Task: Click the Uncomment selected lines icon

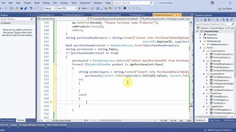Action: 119,8
